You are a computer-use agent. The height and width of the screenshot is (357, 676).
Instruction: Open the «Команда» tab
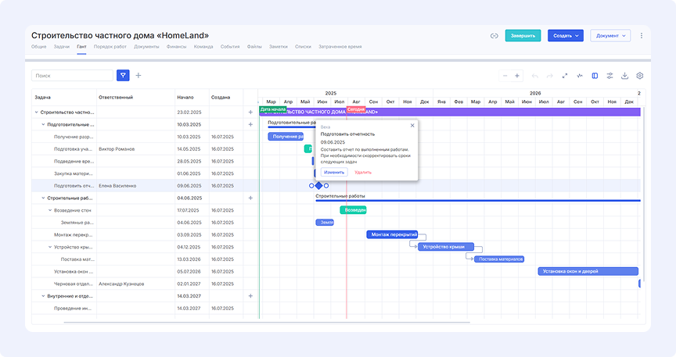click(x=203, y=47)
